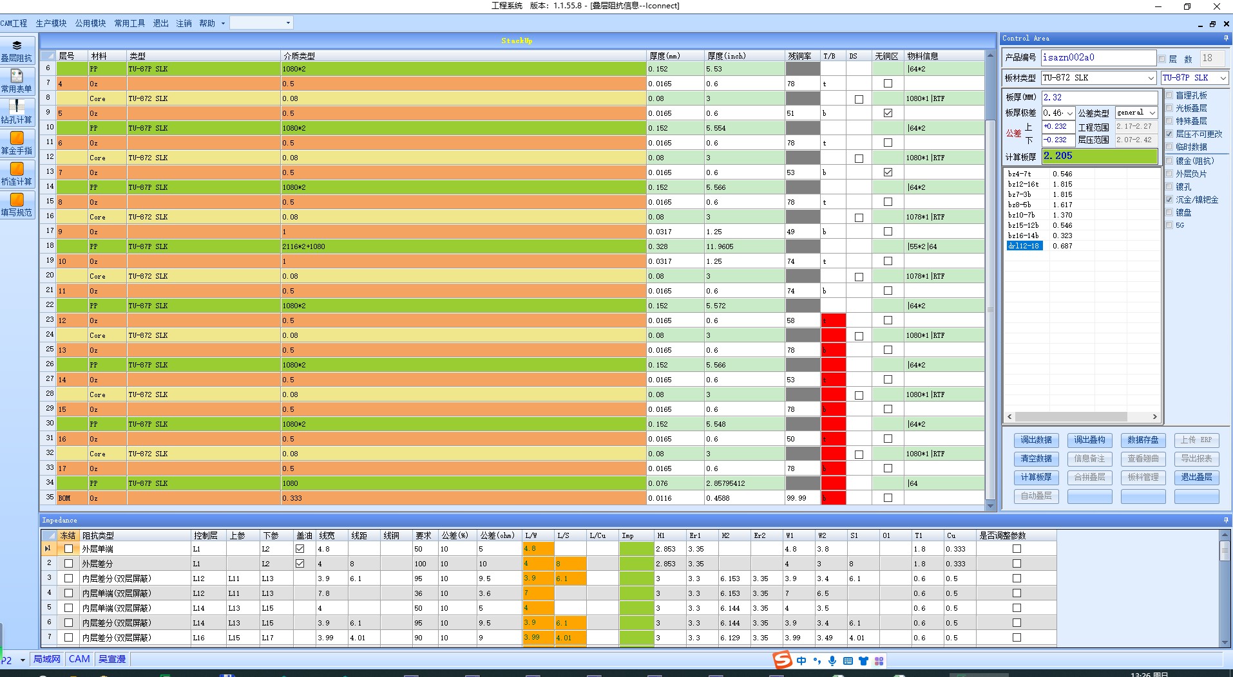The width and height of the screenshot is (1233, 677).
Task: Click the 退出叠层 button
Action: [1196, 478]
